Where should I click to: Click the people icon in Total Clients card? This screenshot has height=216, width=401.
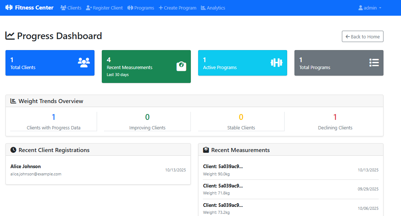point(84,63)
